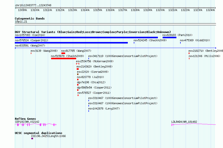Click the DGV Structural Variants track title
This screenshot has width=223, height=148.
pyautogui.click(x=93, y=32)
